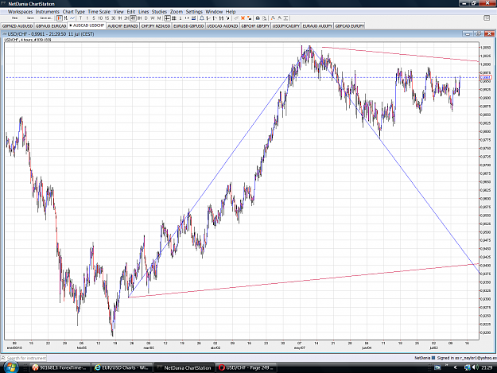Open the Lines menu

click(143, 12)
